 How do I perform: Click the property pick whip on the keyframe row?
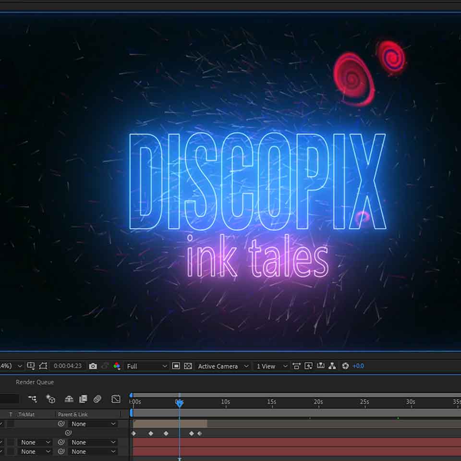pos(68,433)
